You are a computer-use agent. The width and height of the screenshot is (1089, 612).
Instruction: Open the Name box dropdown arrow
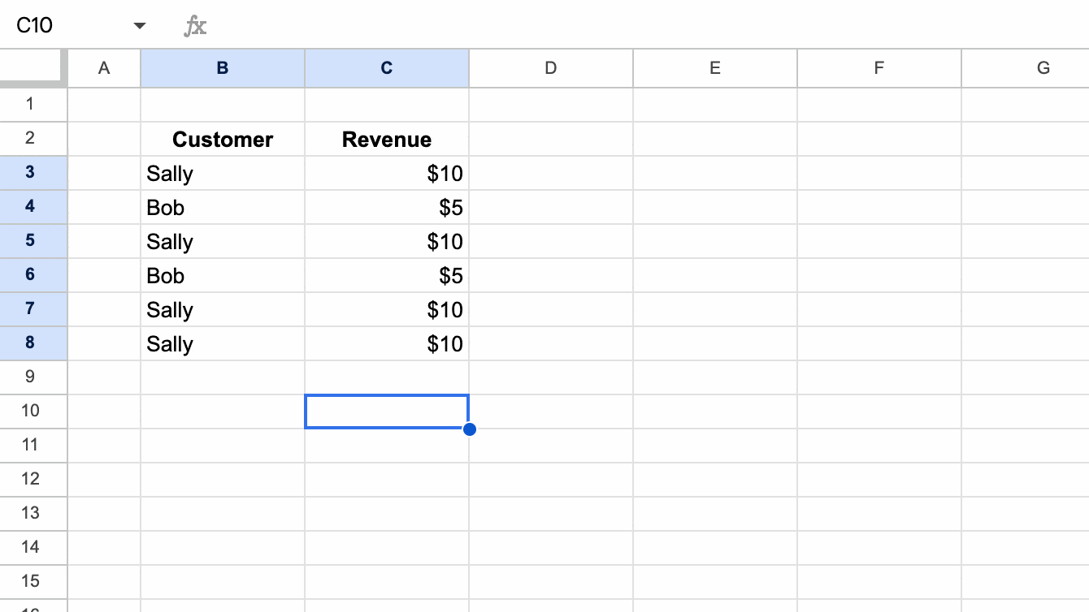click(x=140, y=26)
